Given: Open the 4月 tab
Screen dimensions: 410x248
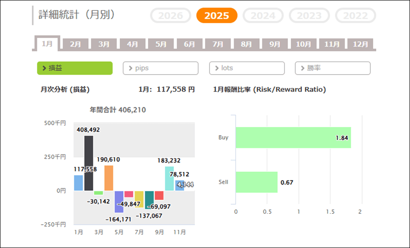Looking at the screenshot, I should tap(133, 44).
